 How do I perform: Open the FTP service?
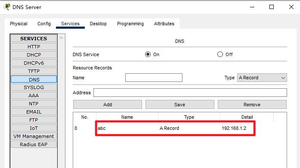click(x=34, y=120)
